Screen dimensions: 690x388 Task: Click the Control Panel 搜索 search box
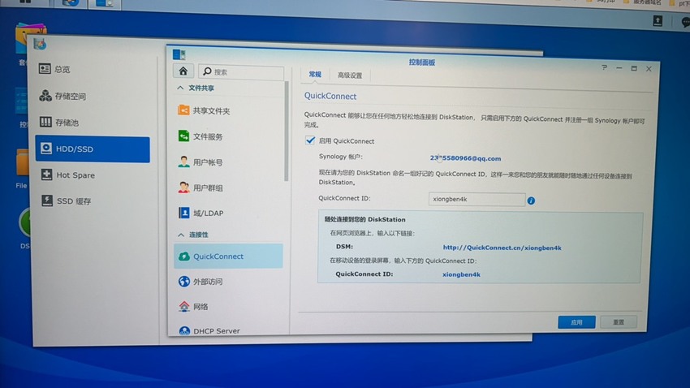pos(241,71)
